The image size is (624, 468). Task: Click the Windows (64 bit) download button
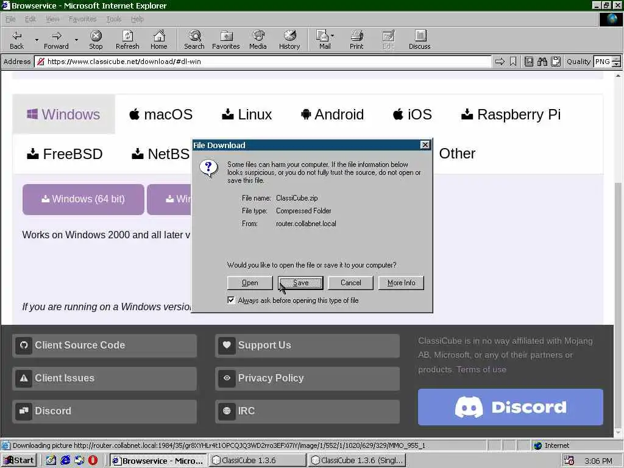[83, 199]
